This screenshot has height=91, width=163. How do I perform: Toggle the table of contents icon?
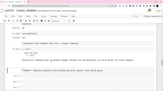click(x=74, y=21)
